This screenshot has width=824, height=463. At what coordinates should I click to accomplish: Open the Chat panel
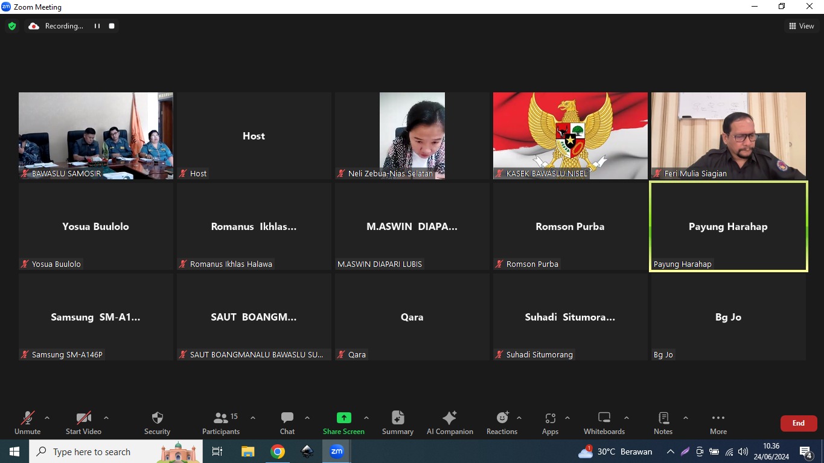287,423
